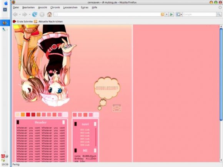Screen dimensions: 223x167
Task: Follow the 006 Link in navi
Action: pyautogui.click(x=85, y=145)
